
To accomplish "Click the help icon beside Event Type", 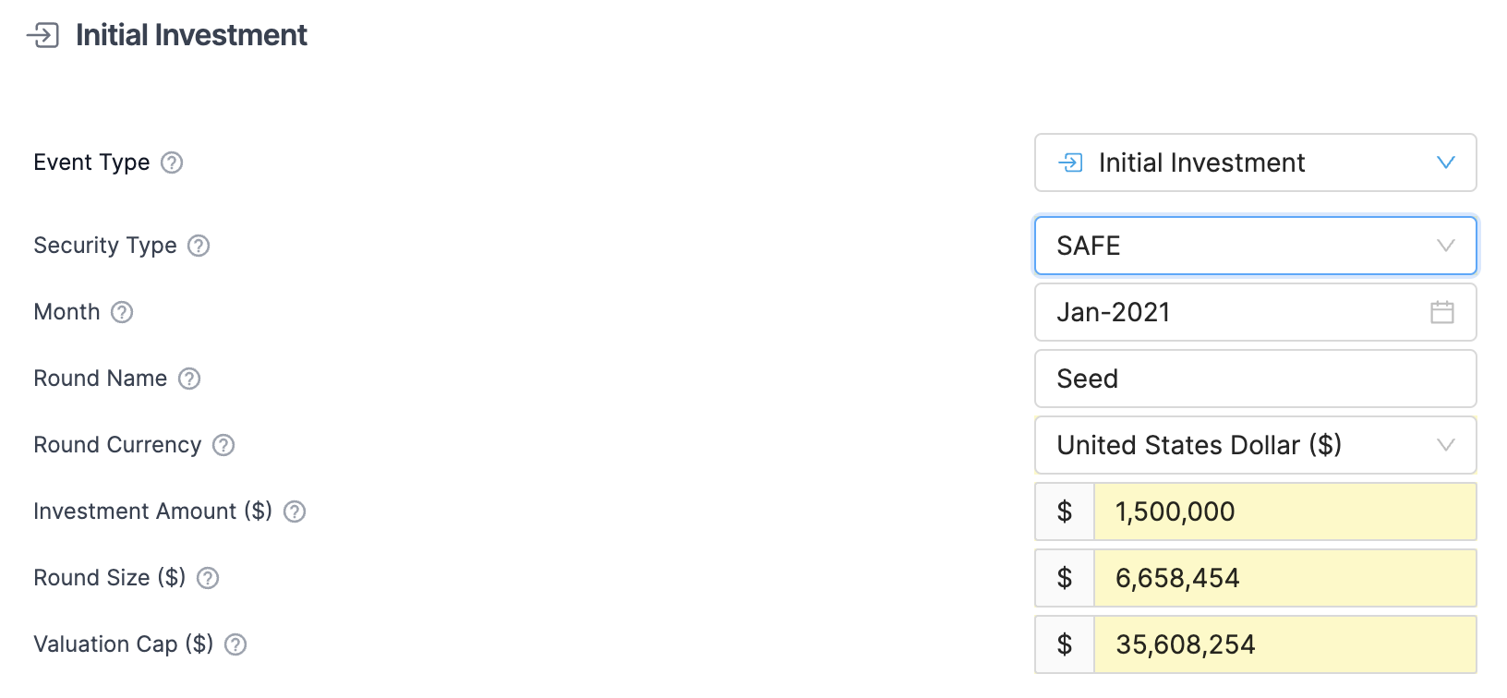I will pos(172,162).
